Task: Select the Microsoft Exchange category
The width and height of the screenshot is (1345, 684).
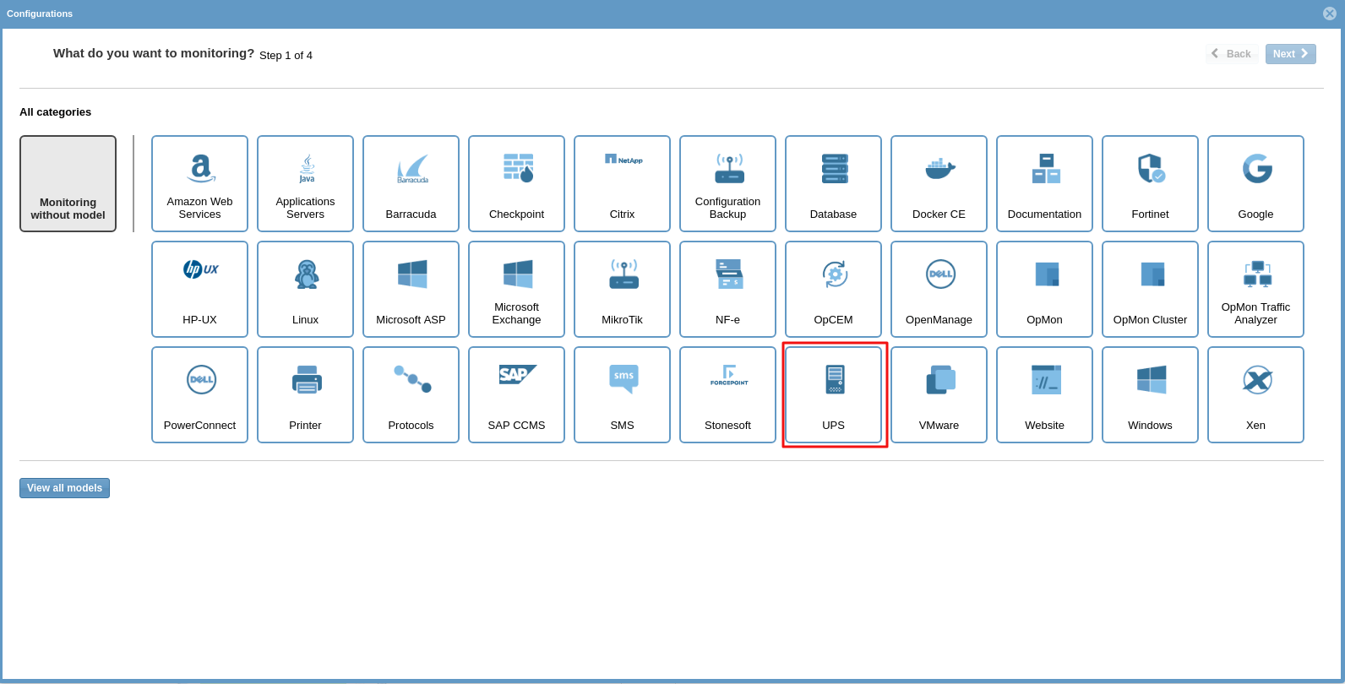Action: [x=516, y=289]
